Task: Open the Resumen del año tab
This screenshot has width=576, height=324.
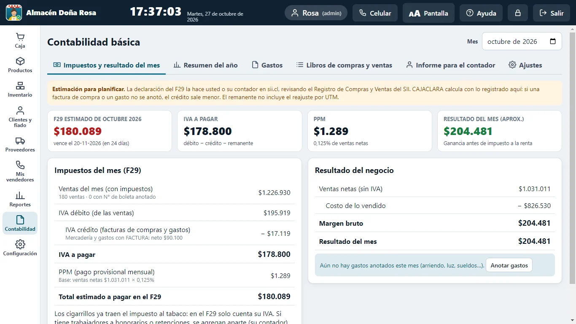Action: coord(205,65)
